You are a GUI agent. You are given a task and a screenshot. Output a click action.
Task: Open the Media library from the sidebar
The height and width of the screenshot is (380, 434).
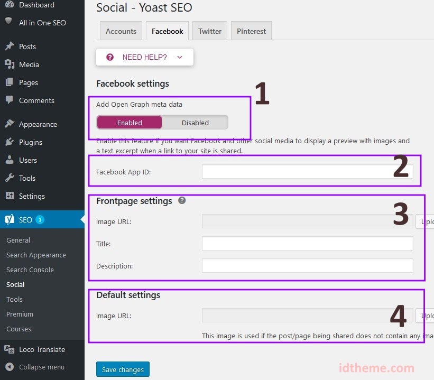[x=8, y=64]
